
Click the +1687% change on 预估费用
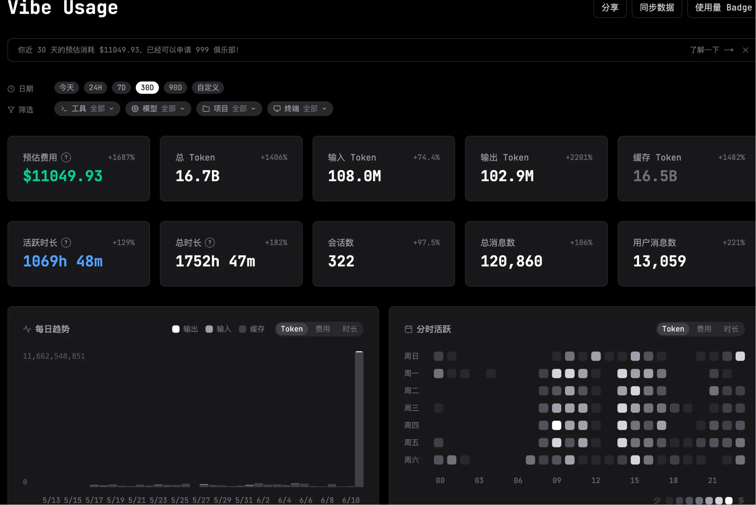pos(121,157)
